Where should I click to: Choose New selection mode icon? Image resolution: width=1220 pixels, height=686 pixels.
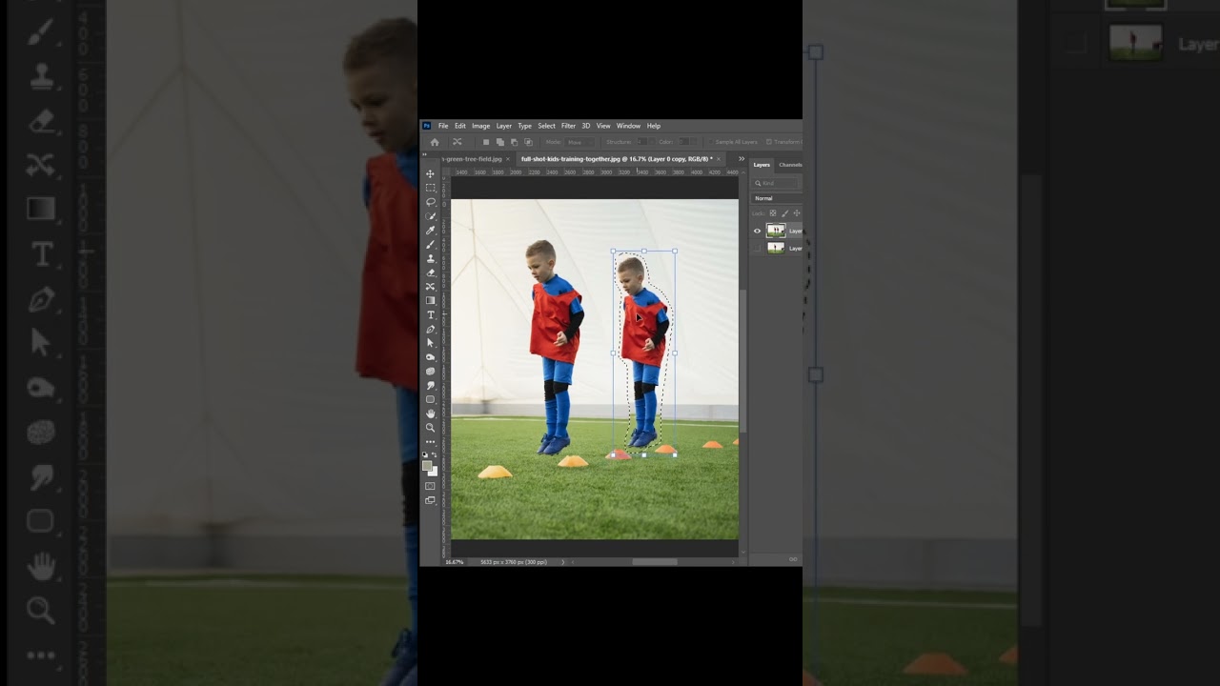(486, 142)
